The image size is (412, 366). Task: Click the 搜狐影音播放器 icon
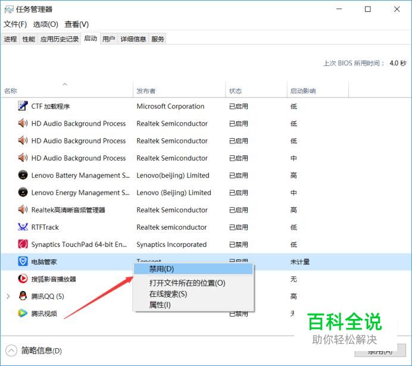click(23, 279)
